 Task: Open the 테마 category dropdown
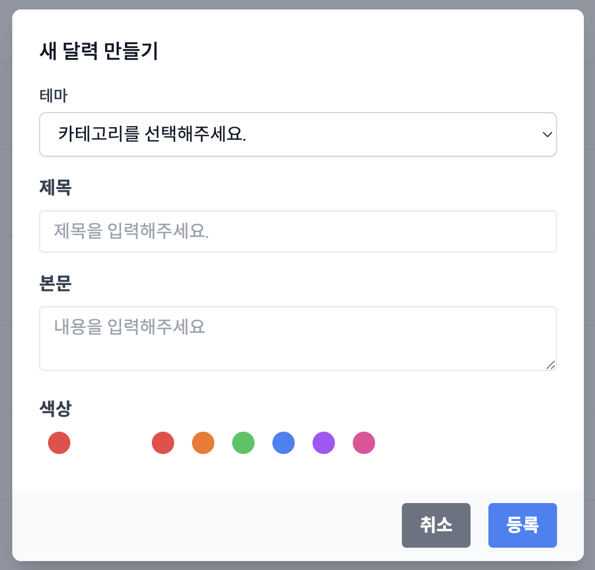[297, 134]
